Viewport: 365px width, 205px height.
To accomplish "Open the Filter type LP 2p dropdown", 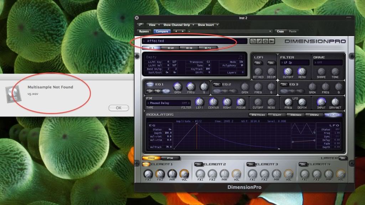I will coord(295,62).
